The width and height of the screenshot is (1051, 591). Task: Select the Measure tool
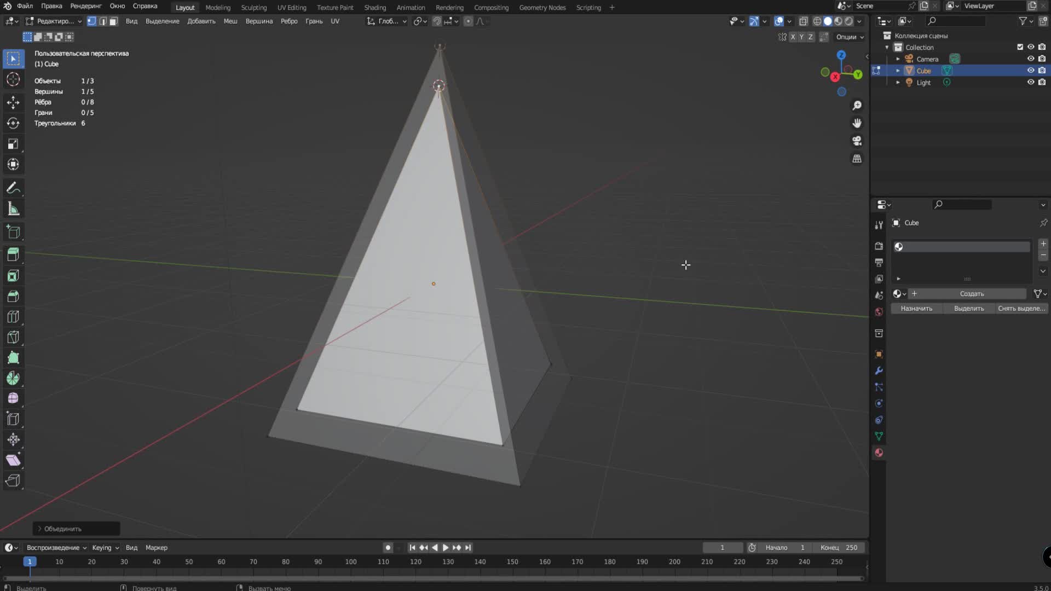pyautogui.click(x=13, y=209)
